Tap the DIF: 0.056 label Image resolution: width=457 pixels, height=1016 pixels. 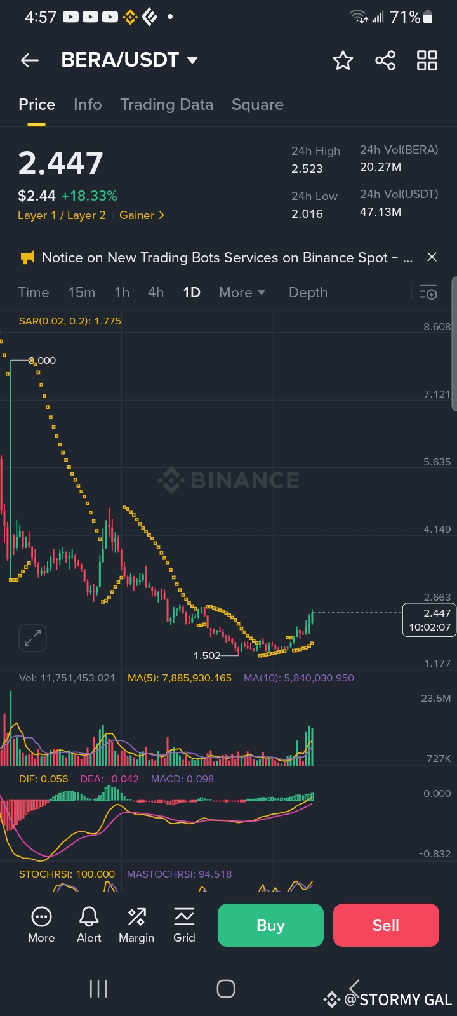click(43, 779)
